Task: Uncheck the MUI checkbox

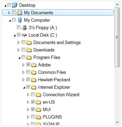Action: 33,109
